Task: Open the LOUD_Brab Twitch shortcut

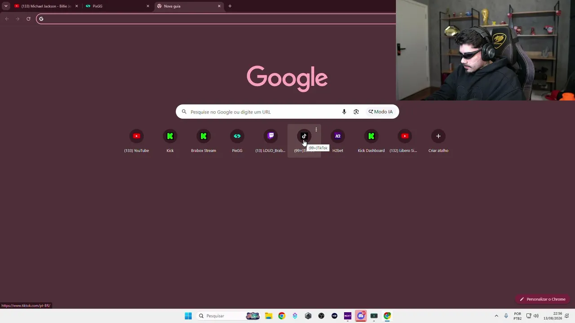Action: (x=270, y=141)
